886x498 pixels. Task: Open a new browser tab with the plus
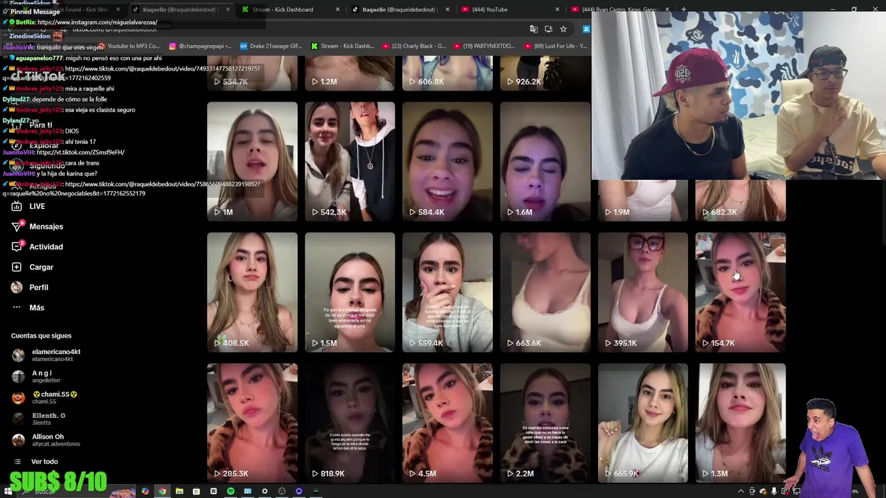click(684, 9)
